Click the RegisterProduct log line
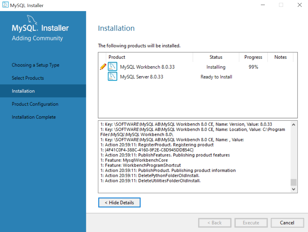308x232 pixels. point(157,145)
